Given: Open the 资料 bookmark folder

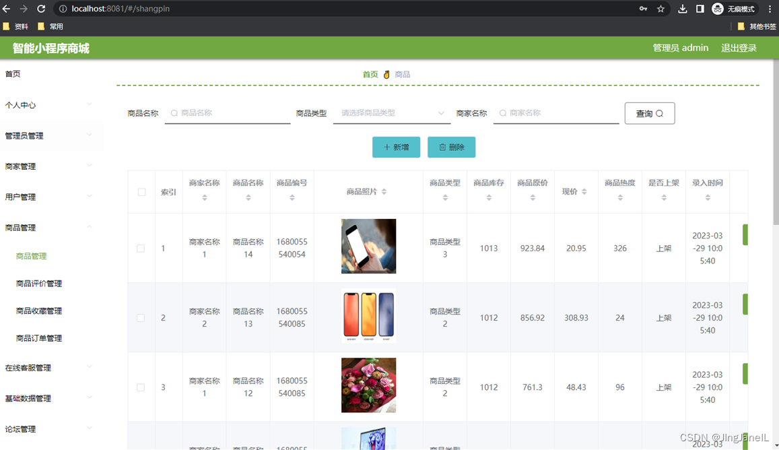Looking at the screenshot, I should click(x=15, y=26).
